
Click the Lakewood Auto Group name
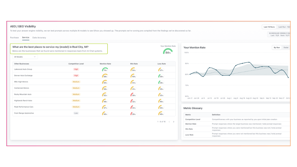(x=23, y=69)
